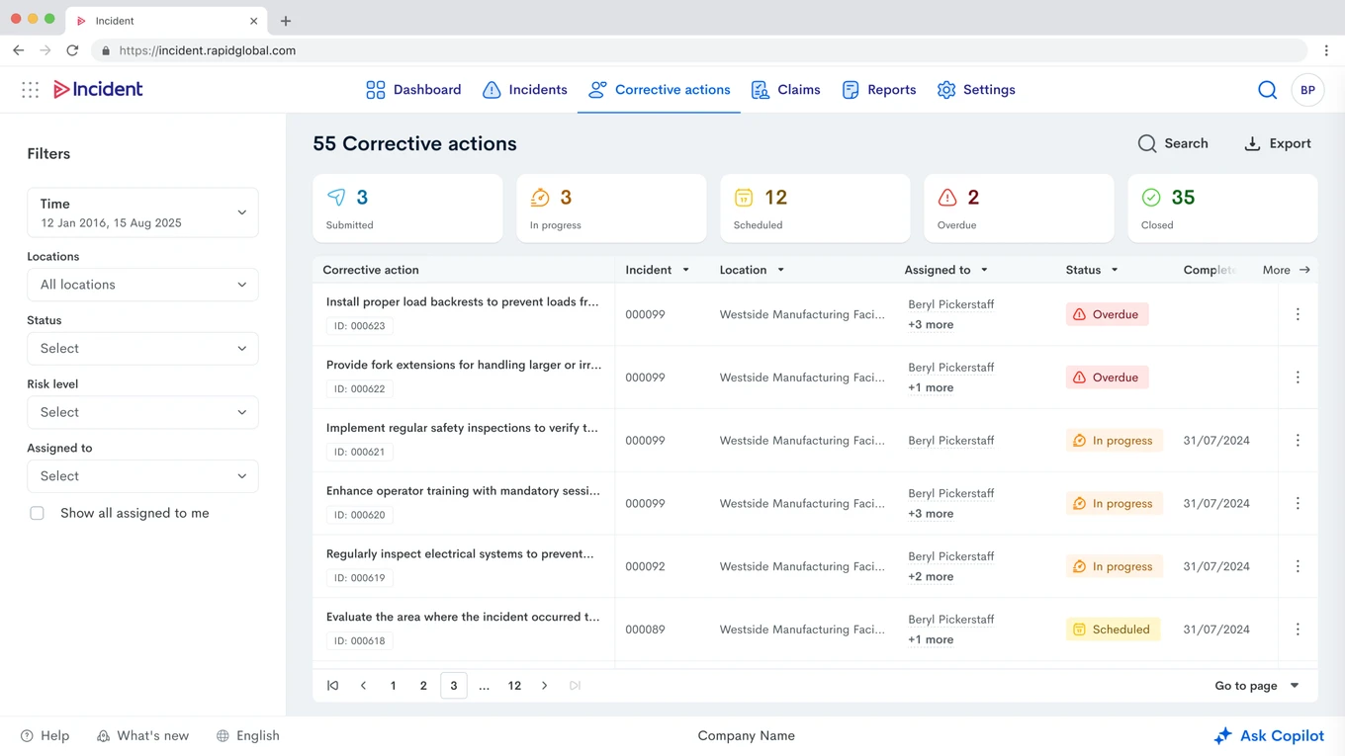Open the browser kebab menu
This screenshot has height=756, width=1345.
[1326, 50]
